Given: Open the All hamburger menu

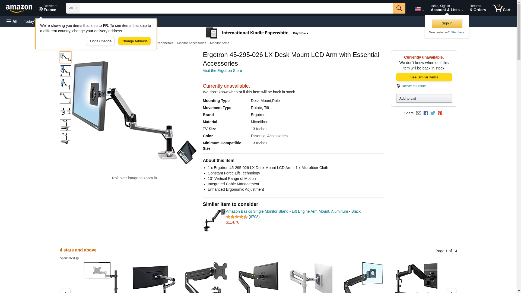Looking at the screenshot, I should (12, 21).
